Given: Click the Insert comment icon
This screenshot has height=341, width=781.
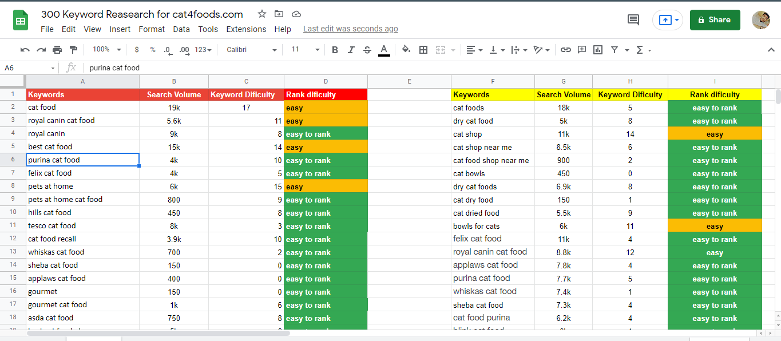Looking at the screenshot, I should [x=582, y=50].
